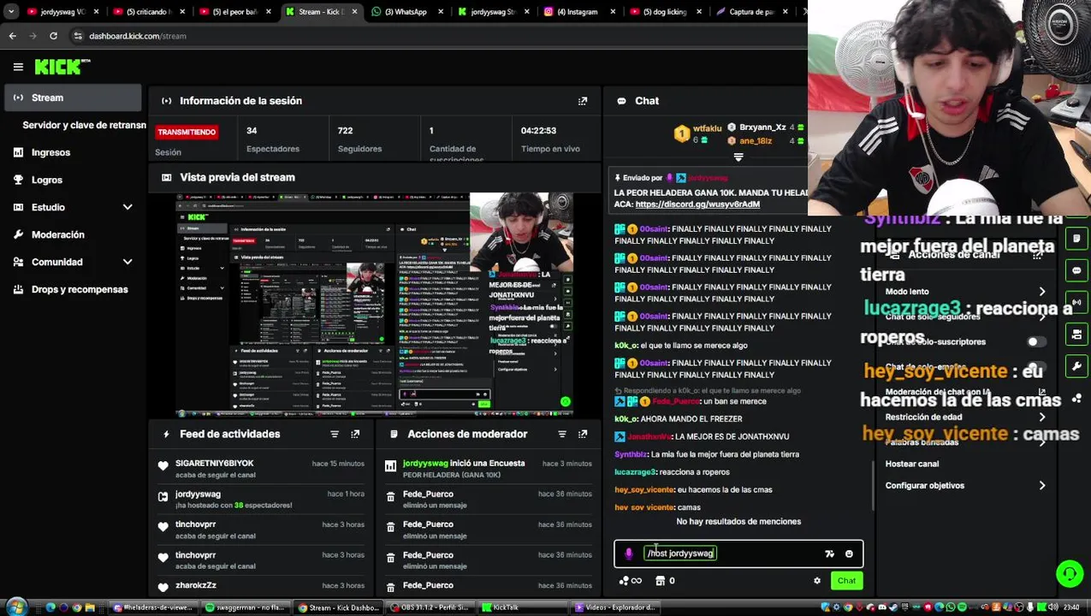The height and width of the screenshot is (616, 1091).
Task: Click the wrench icon in right sidebar
Action: point(1076,366)
